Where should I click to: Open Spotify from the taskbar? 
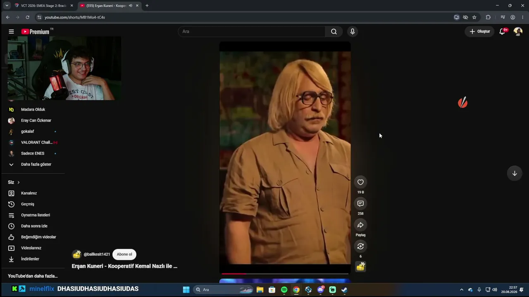coord(284,290)
